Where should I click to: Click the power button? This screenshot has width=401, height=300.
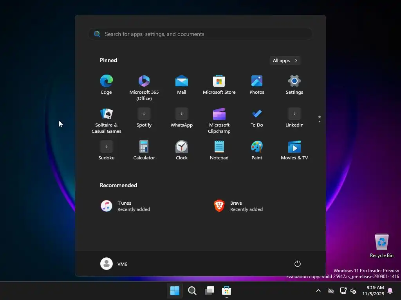point(298,264)
